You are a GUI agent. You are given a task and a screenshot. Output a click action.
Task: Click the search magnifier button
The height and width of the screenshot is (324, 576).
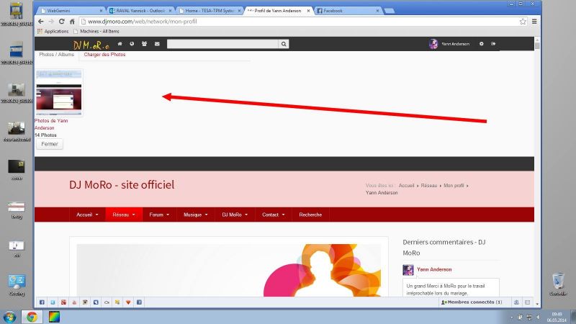(x=284, y=44)
